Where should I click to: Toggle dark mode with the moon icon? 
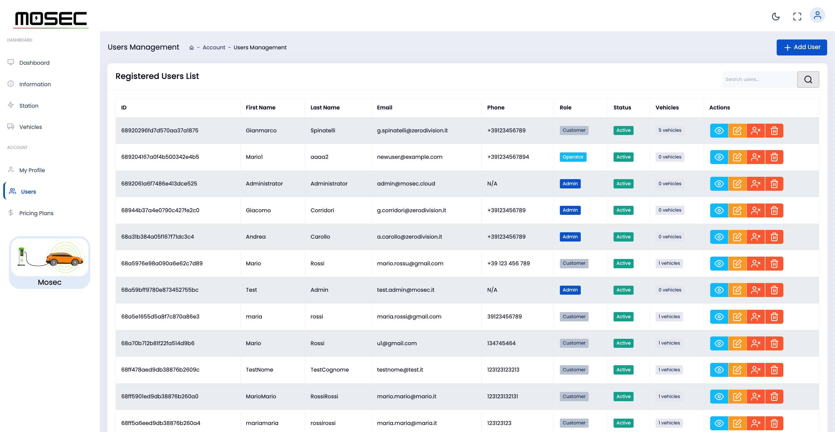pyautogui.click(x=776, y=17)
